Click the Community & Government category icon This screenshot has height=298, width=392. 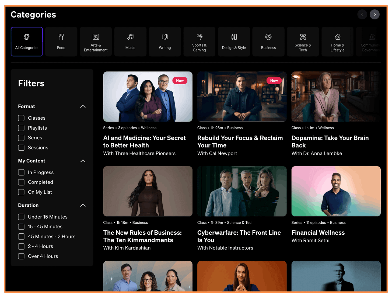tap(372, 41)
